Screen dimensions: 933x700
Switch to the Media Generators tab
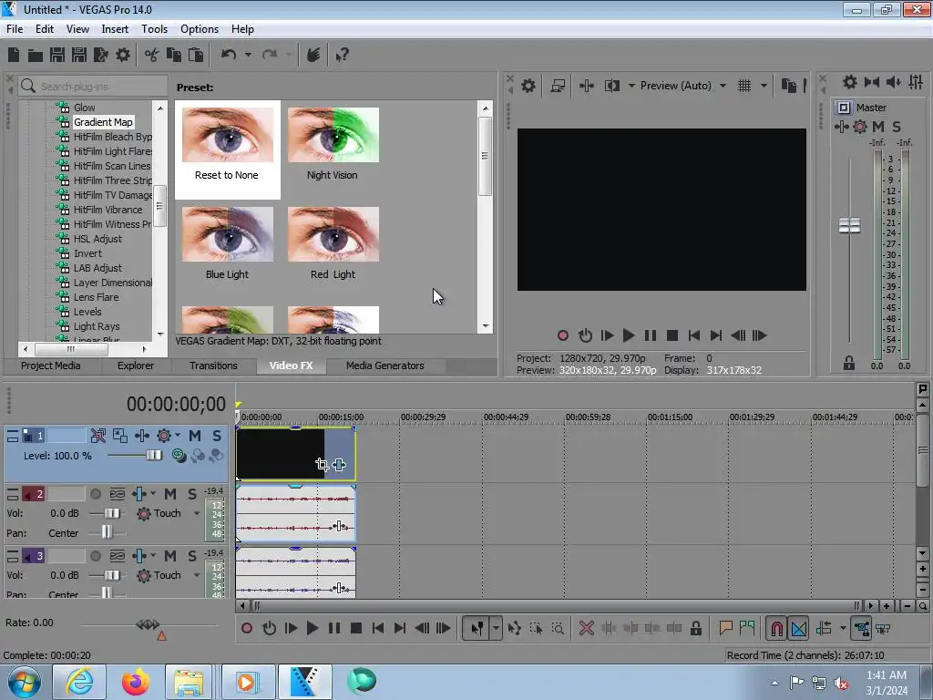(x=385, y=365)
